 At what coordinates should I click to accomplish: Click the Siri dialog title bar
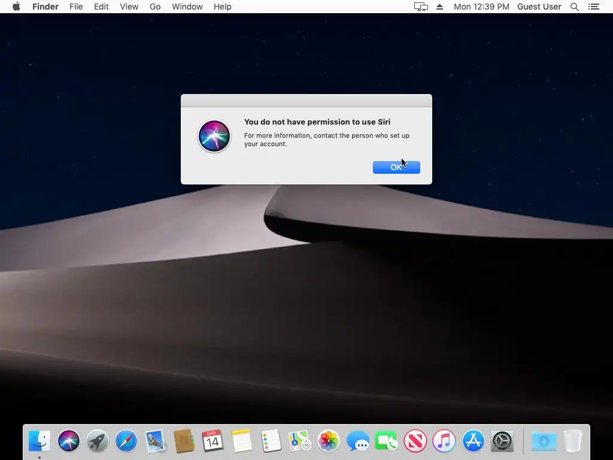pos(306,101)
